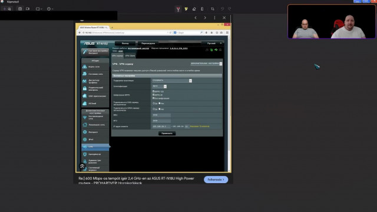The height and width of the screenshot is (212, 377).
Task: Select the eraser tool
Action: tap(194, 9)
